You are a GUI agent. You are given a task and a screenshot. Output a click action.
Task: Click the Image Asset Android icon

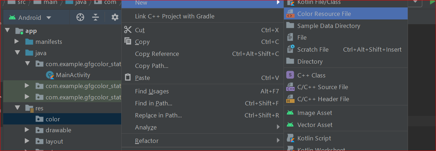tap(290, 113)
